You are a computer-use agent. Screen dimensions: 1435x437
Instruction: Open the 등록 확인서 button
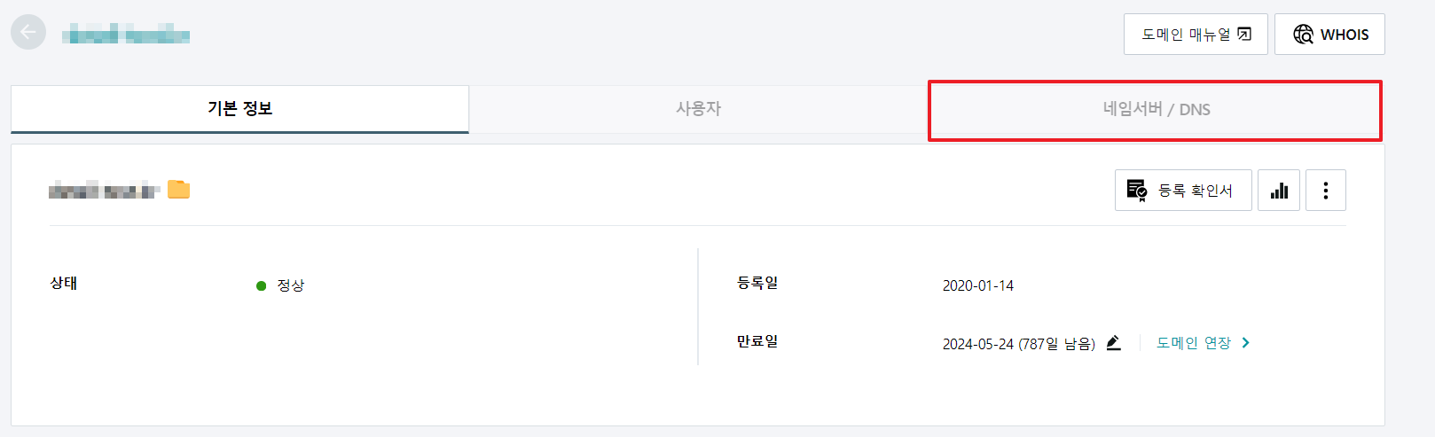1183,191
